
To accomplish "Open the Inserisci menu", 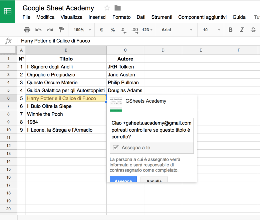I will click(97, 17).
